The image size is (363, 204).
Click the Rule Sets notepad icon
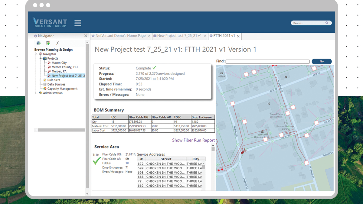click(45, 80)
